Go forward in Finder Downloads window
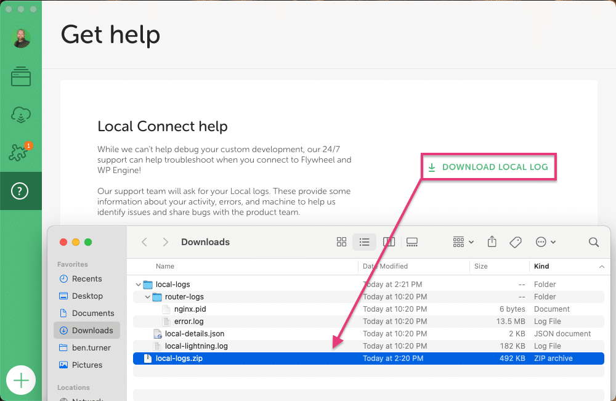616x401 pixels. 165,242
